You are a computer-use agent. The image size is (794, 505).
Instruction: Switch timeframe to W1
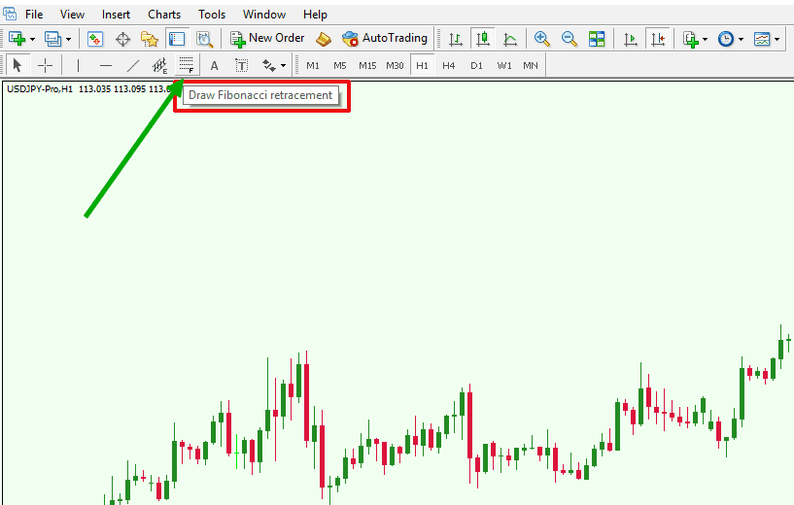(x=504, y=66)
